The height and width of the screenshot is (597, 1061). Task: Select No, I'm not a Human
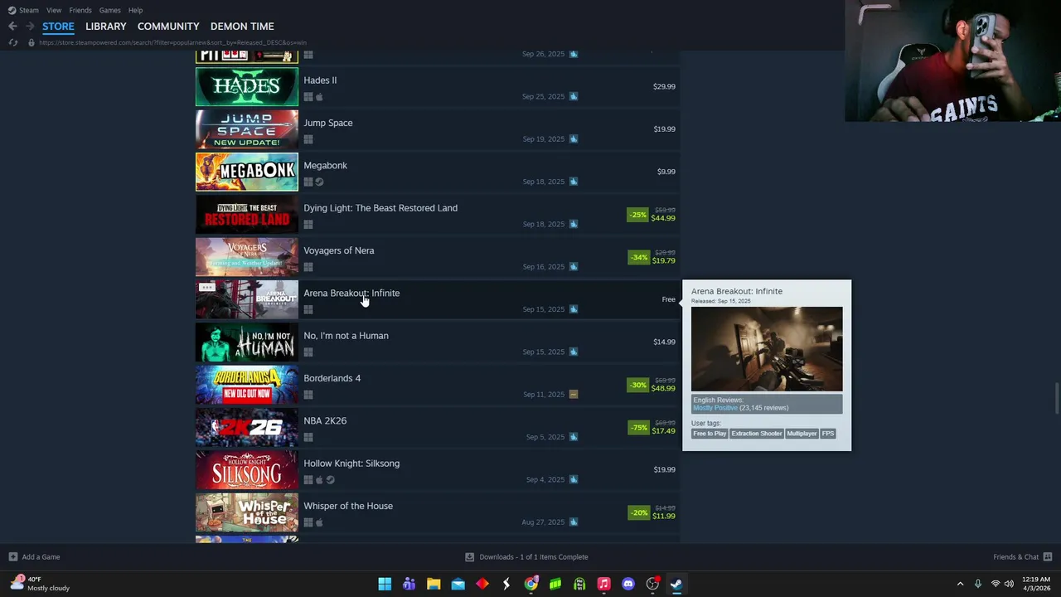click(x=346, y=336)
